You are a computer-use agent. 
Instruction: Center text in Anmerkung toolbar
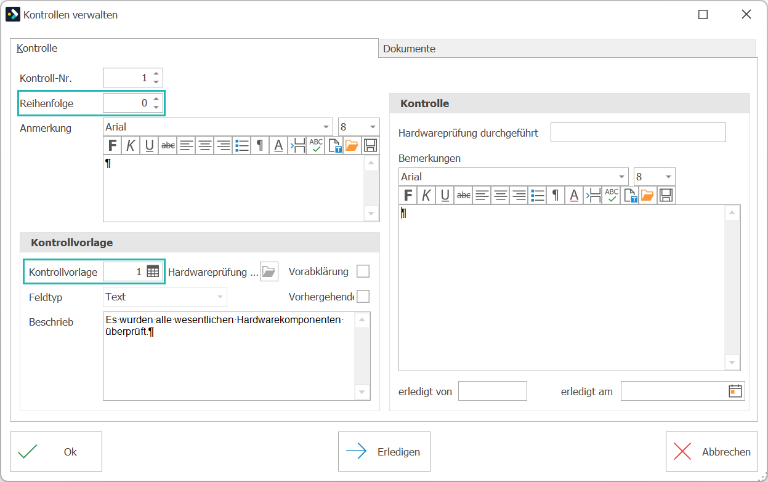[x=204, y=145]
